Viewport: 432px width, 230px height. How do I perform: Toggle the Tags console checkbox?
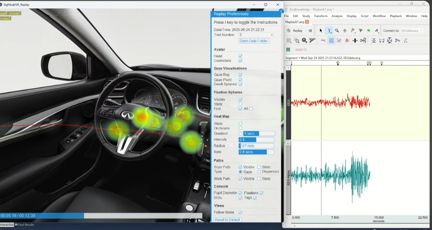pyautogui.click(x=255, y=198)
